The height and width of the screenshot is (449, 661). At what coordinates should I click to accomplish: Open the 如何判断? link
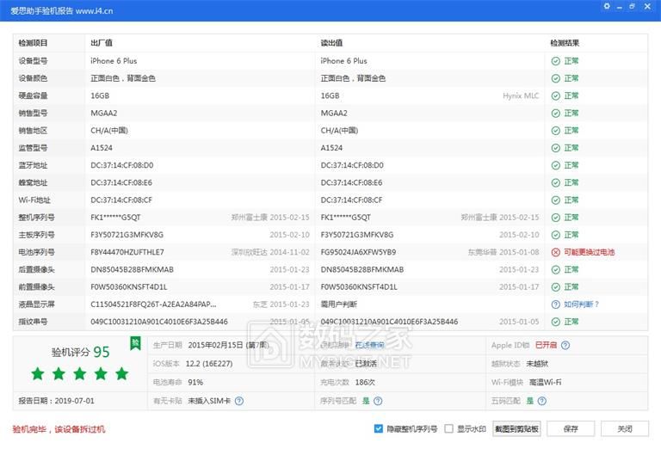[581, 304]
